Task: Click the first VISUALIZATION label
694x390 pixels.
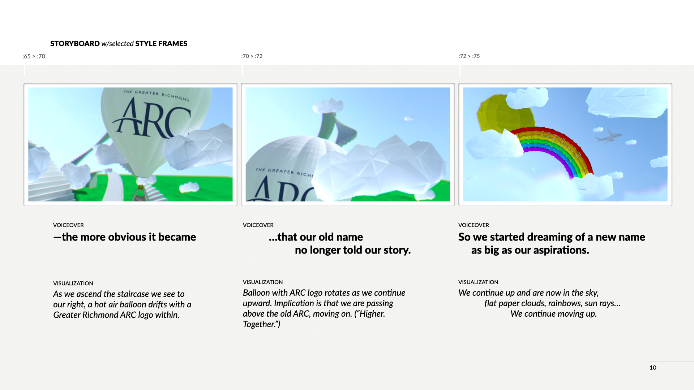Action: click(73, 283)
